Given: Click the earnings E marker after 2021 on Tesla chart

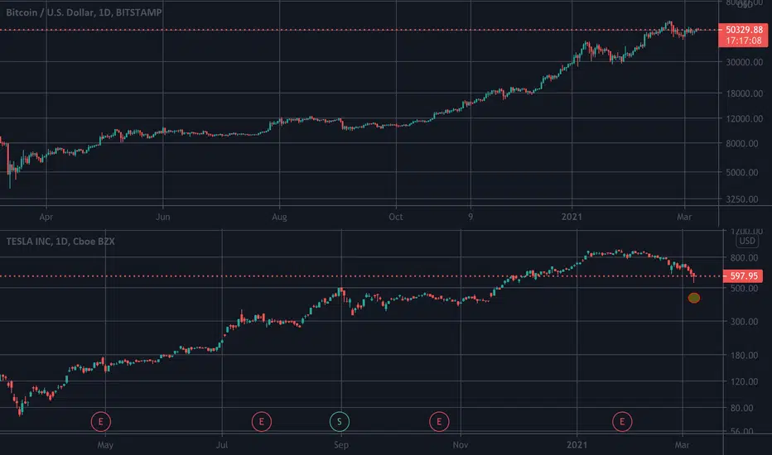Looking at the screenshot, I should tap(622, 422).
